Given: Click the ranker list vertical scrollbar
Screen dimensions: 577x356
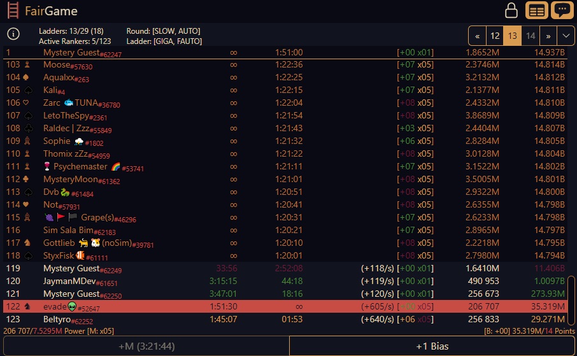Looking at the screenshot, I should coord(571,299).
